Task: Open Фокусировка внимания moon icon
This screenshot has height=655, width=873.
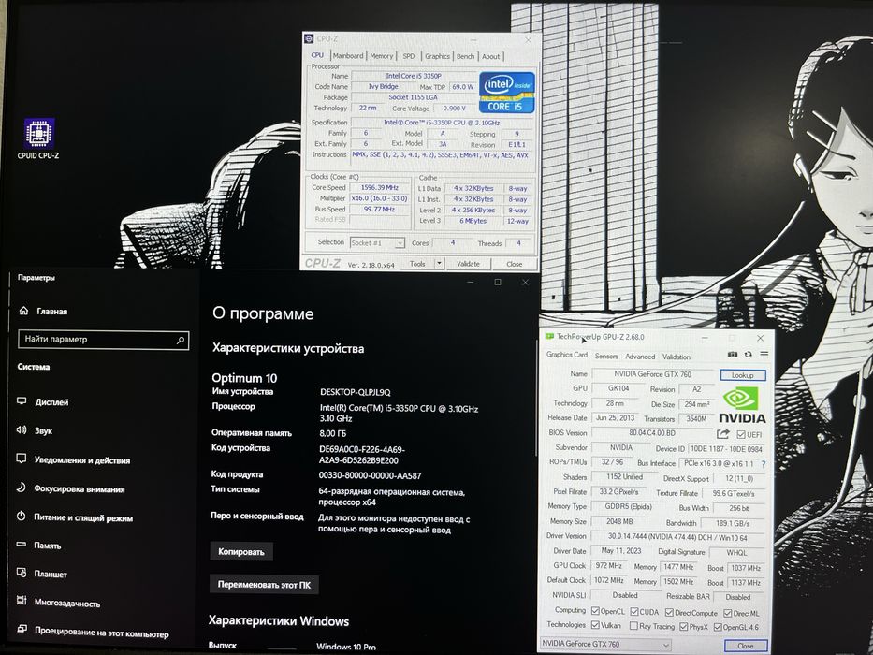Action: (22, 488)
